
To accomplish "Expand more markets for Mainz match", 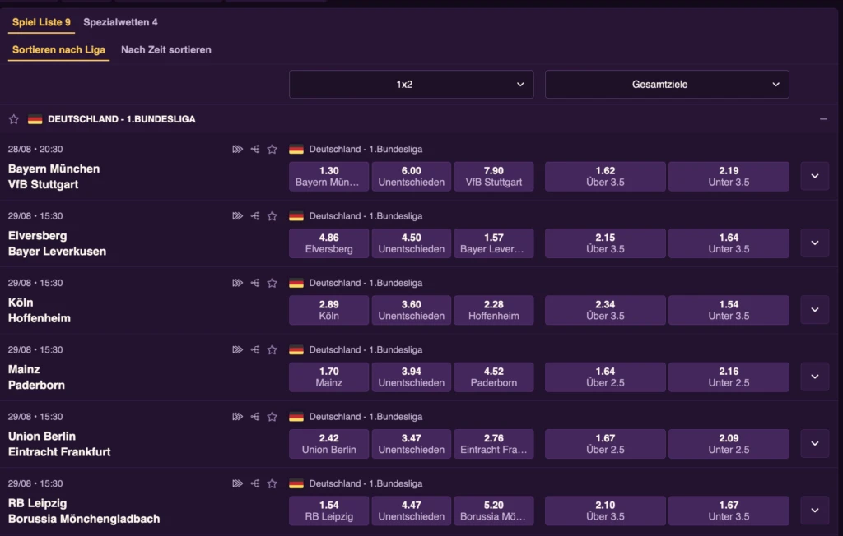I will click(815, 377).
